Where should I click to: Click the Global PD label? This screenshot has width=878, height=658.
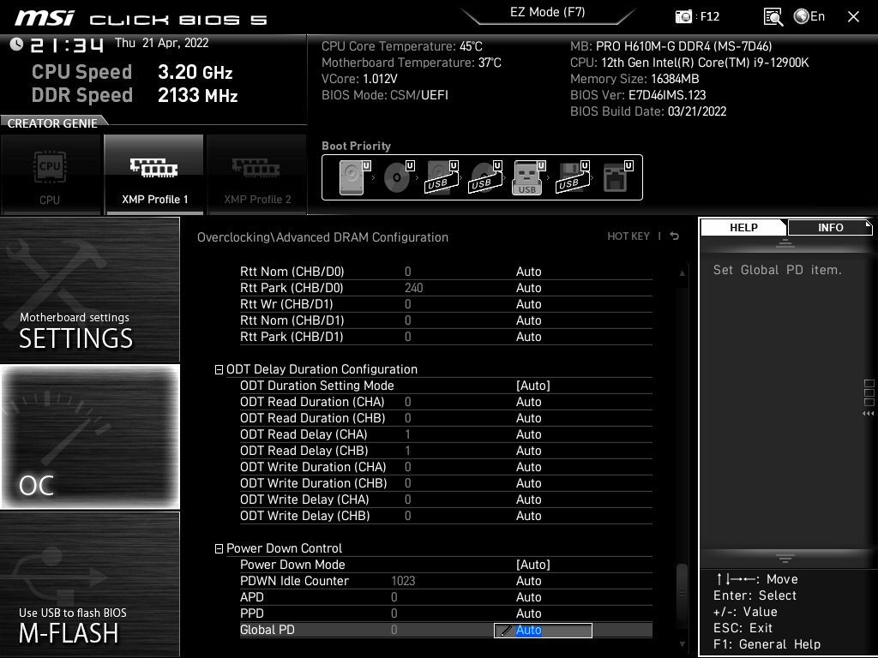(268, 630)
